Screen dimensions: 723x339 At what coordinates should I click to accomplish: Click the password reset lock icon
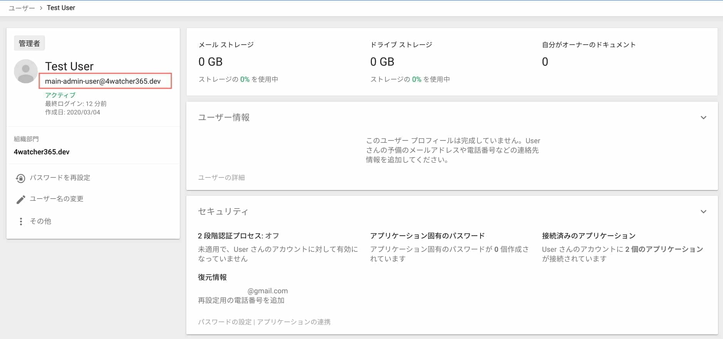pyautogui.click(x=20, y=178)
